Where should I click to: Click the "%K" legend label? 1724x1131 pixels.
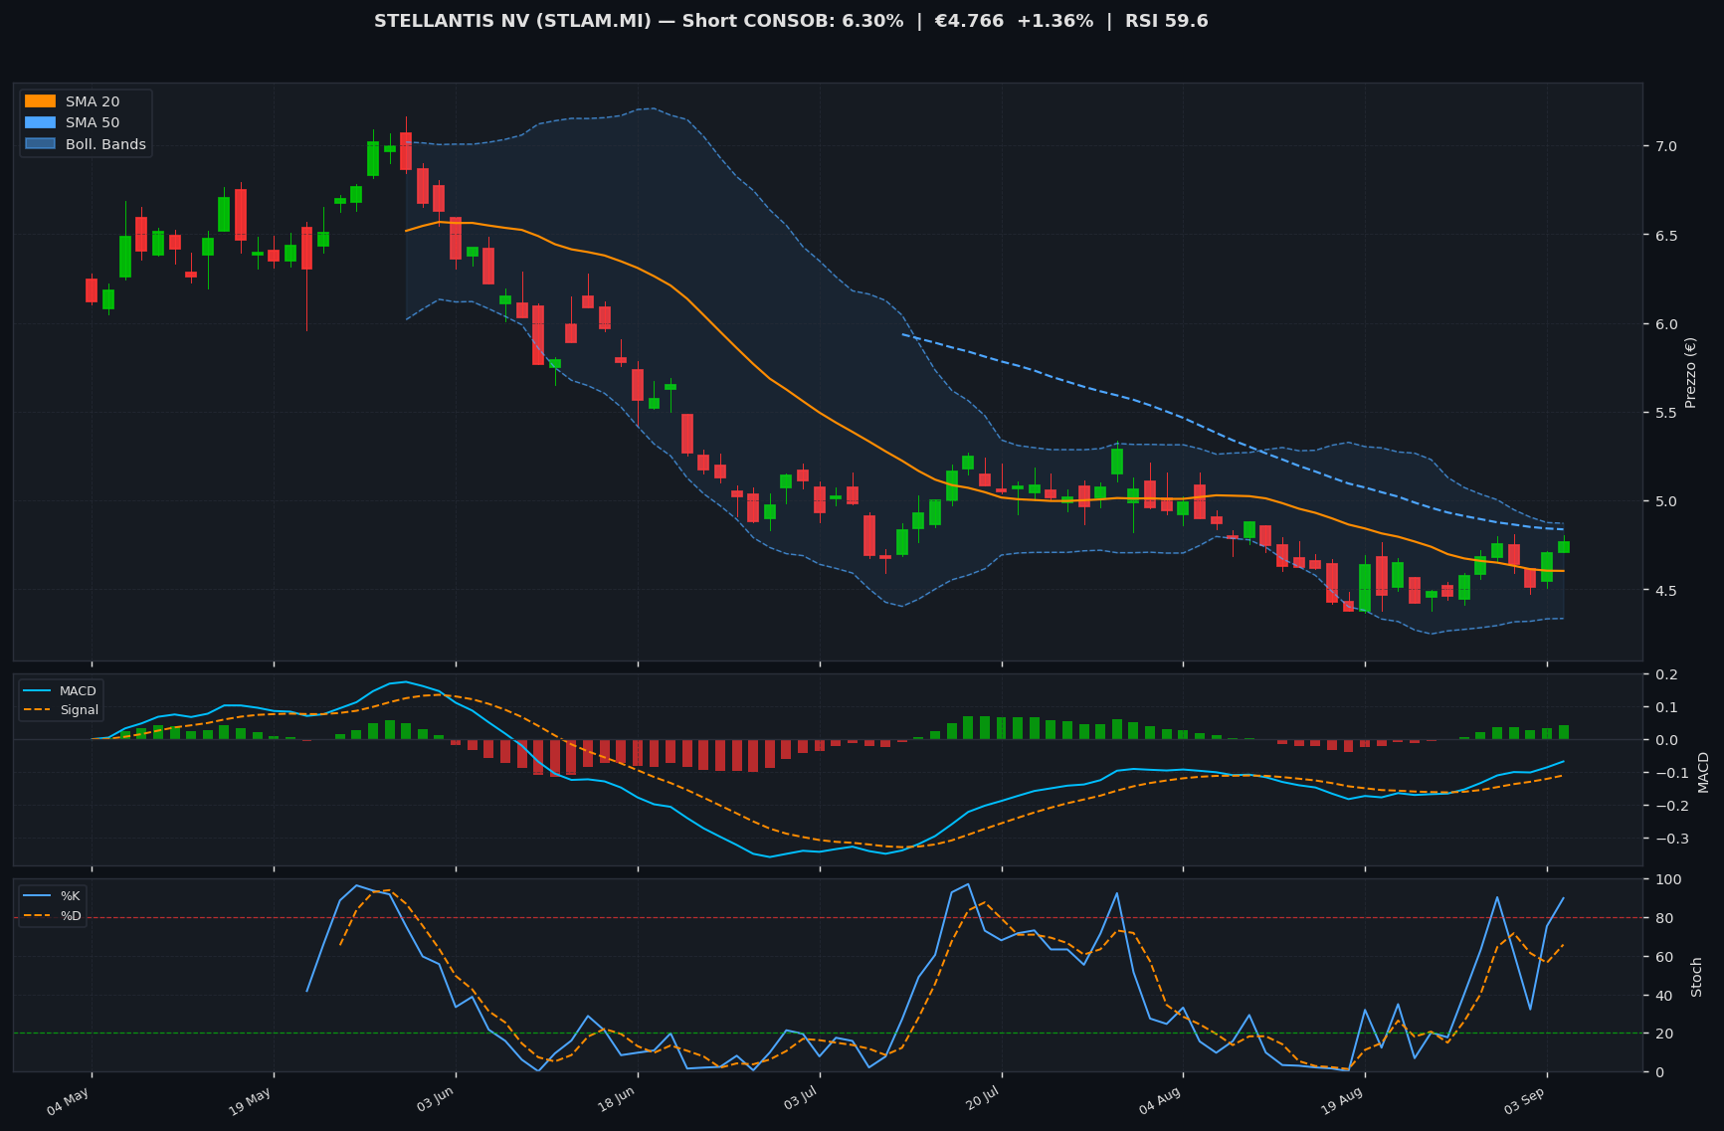pyautogui.click(x=70, y=895)
